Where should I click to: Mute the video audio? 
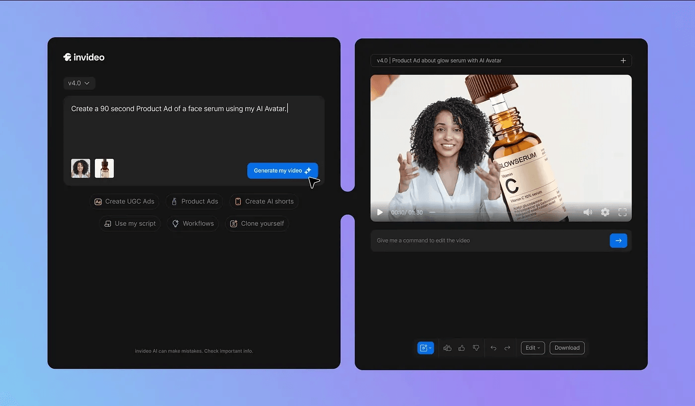coord(588,212)
